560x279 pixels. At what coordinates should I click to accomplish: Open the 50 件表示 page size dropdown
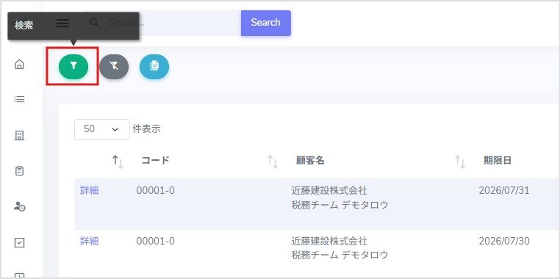102,129
